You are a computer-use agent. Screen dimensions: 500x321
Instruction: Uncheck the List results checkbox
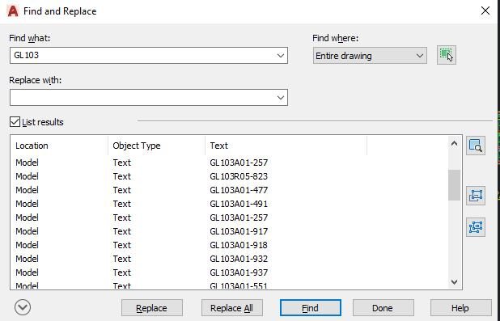15,122
